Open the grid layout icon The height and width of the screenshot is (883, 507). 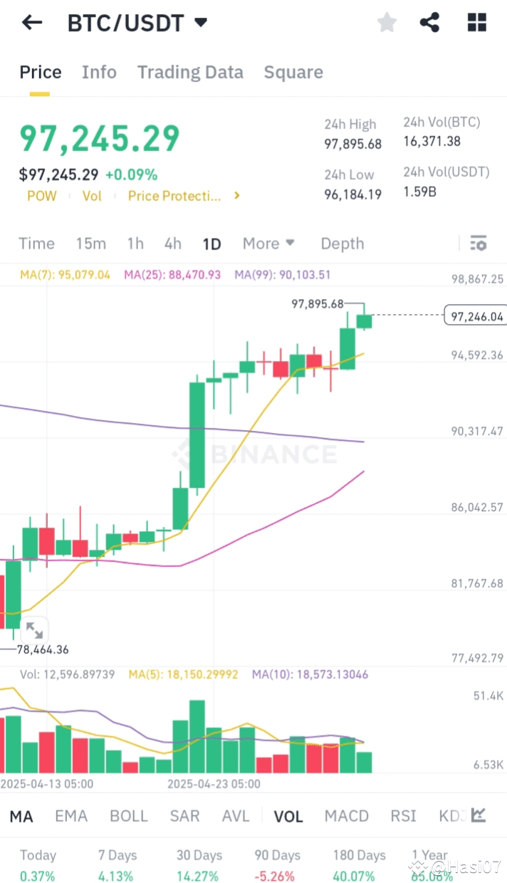tap(476, 23)
